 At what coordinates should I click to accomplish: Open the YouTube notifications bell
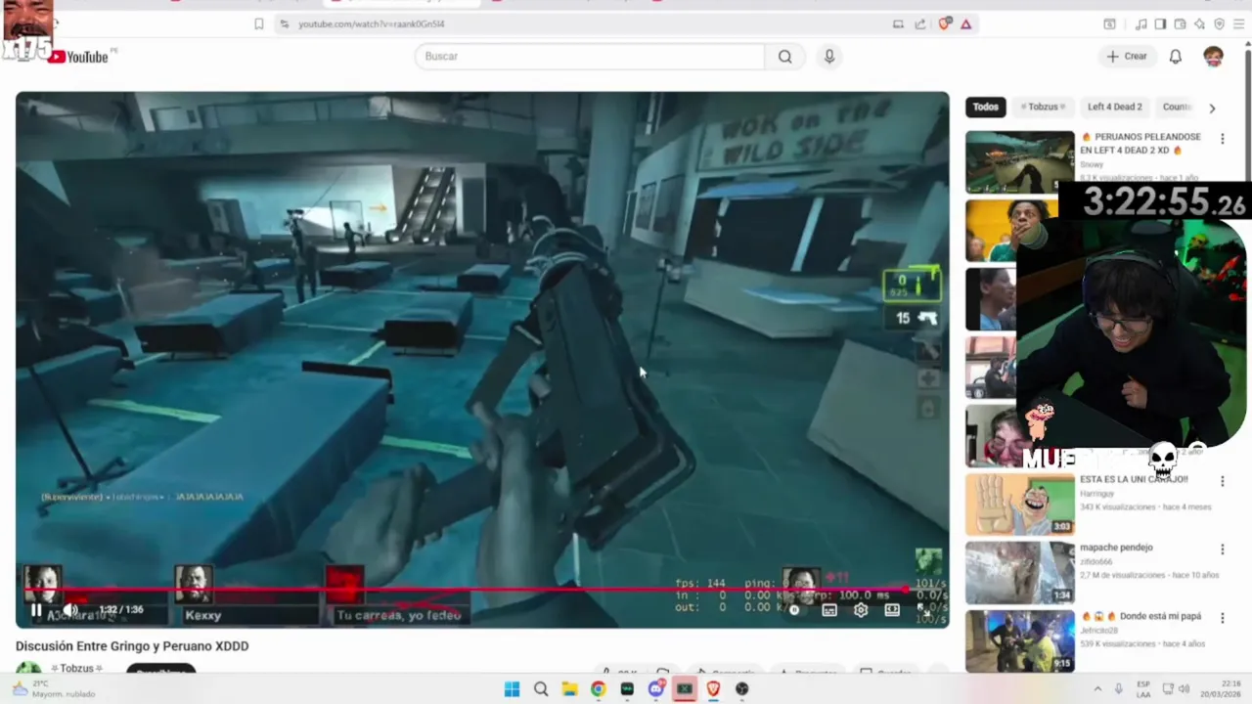click(1176, 57)
